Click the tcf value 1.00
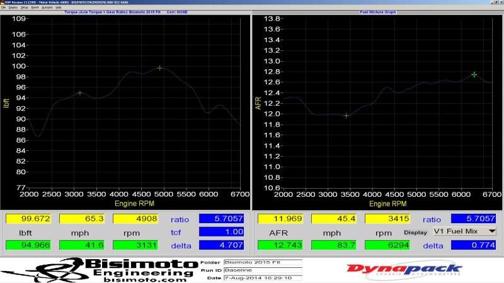 tap(222, 231)
